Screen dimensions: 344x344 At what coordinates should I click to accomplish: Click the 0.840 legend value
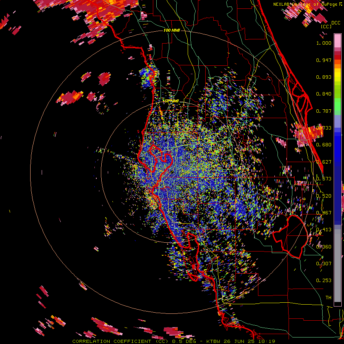[x=324, y=94]
